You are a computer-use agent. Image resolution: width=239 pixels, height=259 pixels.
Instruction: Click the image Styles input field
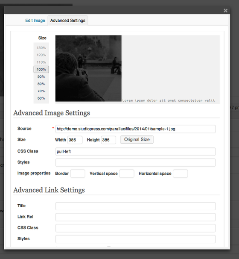[135, 162]
